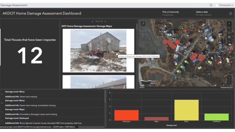
Task: Select the Destroyed bar in chart
Action: tap(126, 115)
